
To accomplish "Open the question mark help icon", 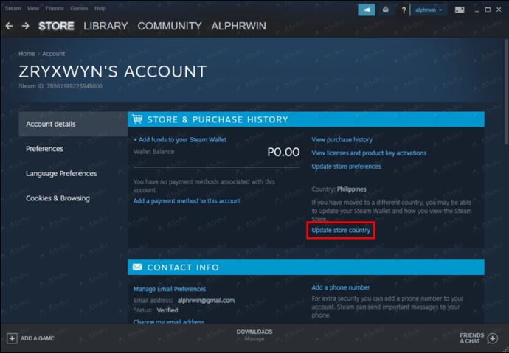I will pos(404,10).
